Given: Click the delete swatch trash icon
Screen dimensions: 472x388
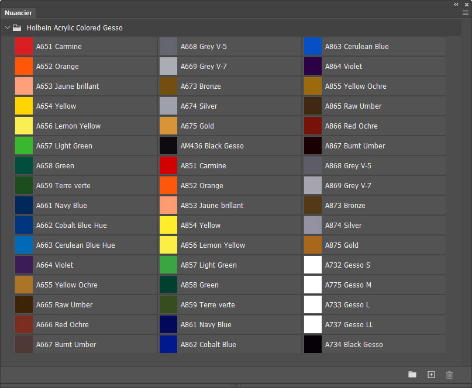Looking at the screenshot, I should coord(449,375).
